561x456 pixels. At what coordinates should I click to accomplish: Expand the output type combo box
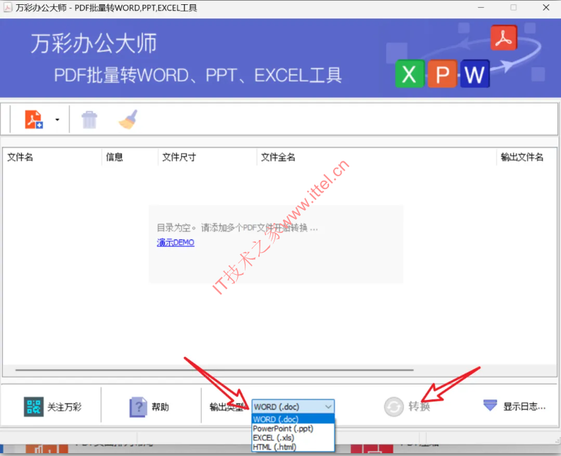pos(293,406)
